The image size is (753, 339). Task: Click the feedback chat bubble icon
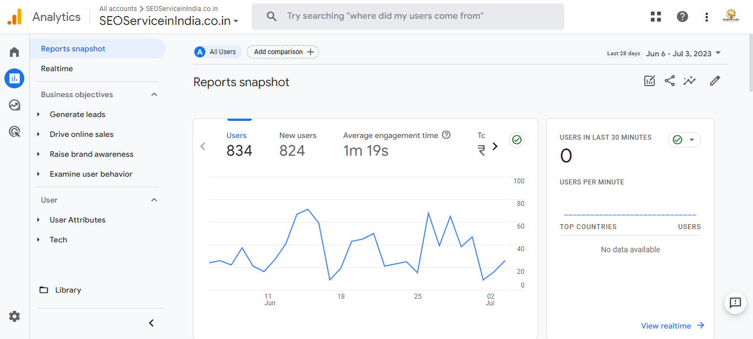pyautogui.click(x=735, y=303)
